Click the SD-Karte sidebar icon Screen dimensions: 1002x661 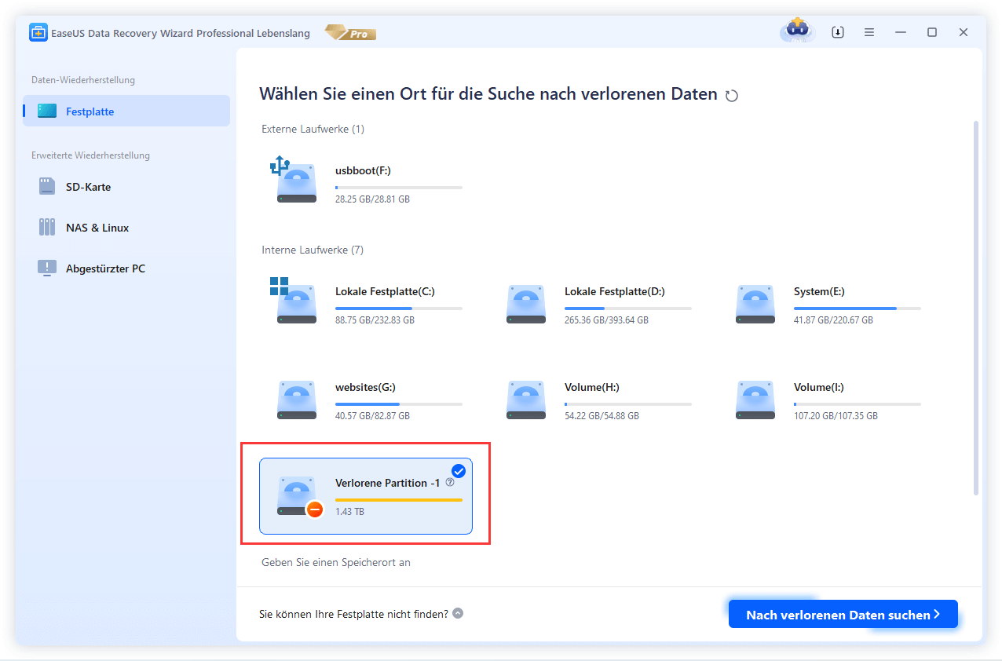pos(47,187)
